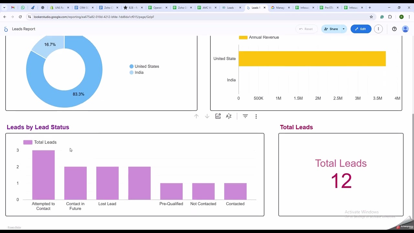This screenshot has height=233, width=414.
Task: Select the Contact in Future bar
Action: click(x=75, y=183)
